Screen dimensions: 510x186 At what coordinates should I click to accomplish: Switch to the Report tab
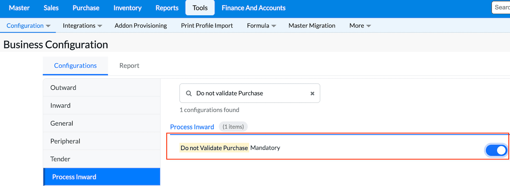click(x=129, y=65)
